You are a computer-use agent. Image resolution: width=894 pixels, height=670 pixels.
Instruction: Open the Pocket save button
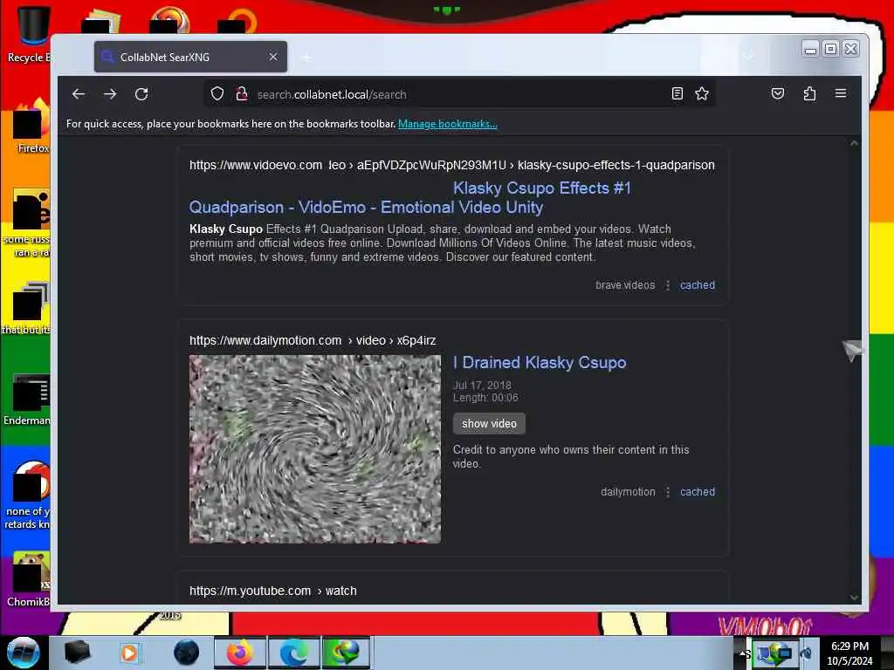tap(778, 93)
